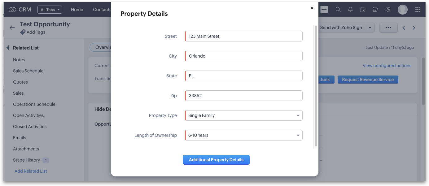Expand the Length of Ownership dropdown
Screen dimensions: 429x186
(x=244, y=135)
